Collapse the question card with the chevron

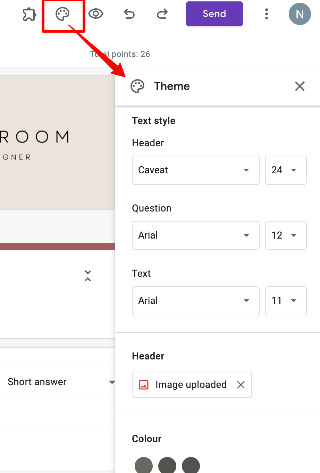point(87,276)
